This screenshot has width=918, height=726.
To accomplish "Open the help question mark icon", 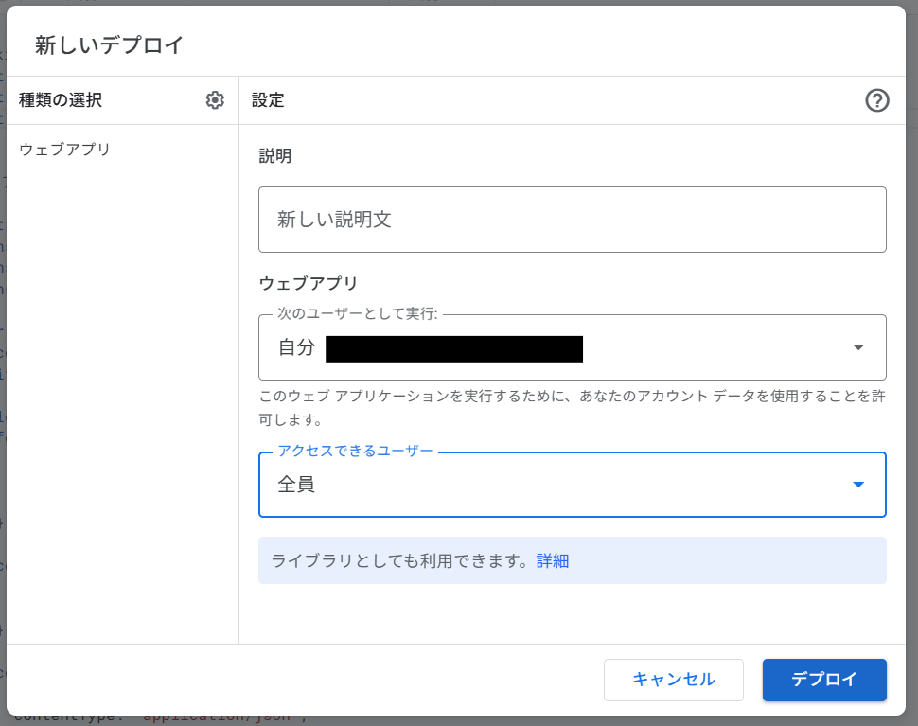I will tap(877, 100).
